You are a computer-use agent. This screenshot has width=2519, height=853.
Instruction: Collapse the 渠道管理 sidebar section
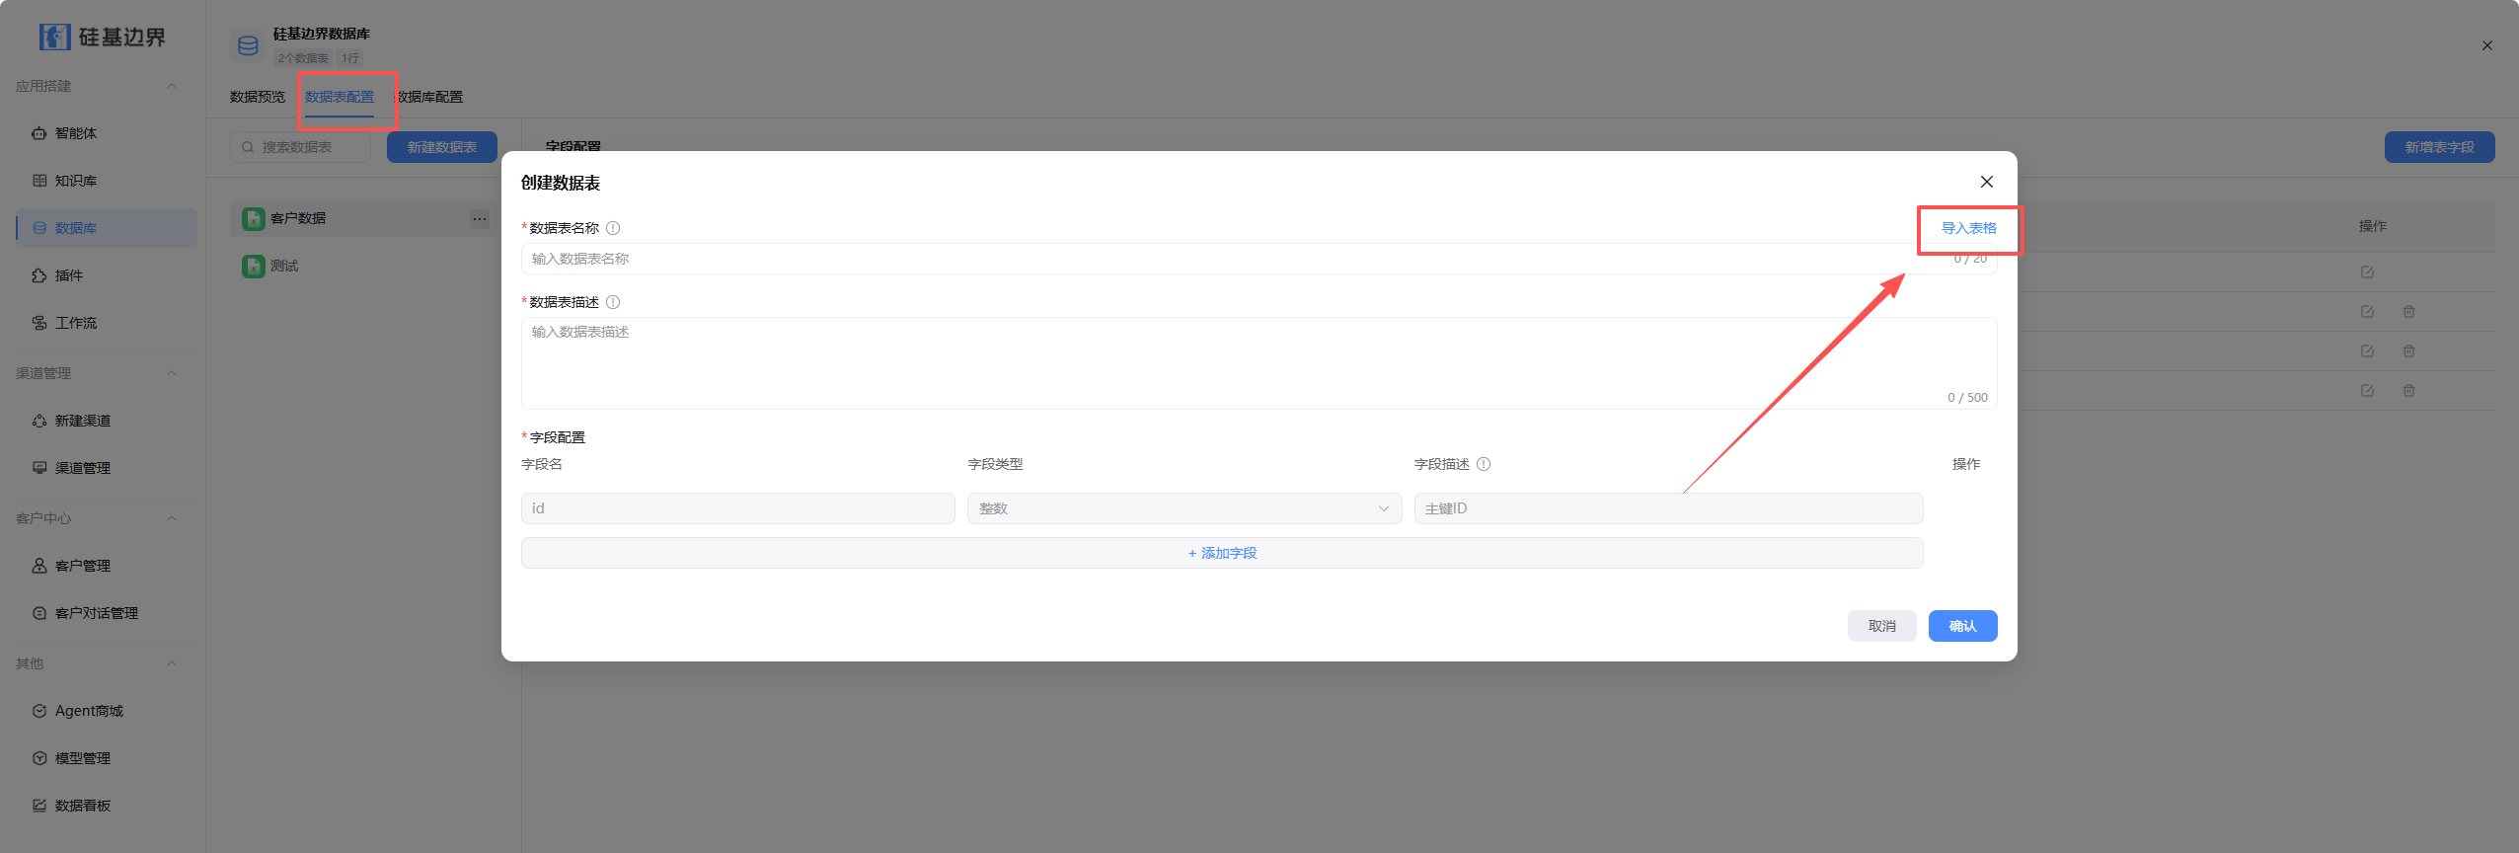pos(172,373)
